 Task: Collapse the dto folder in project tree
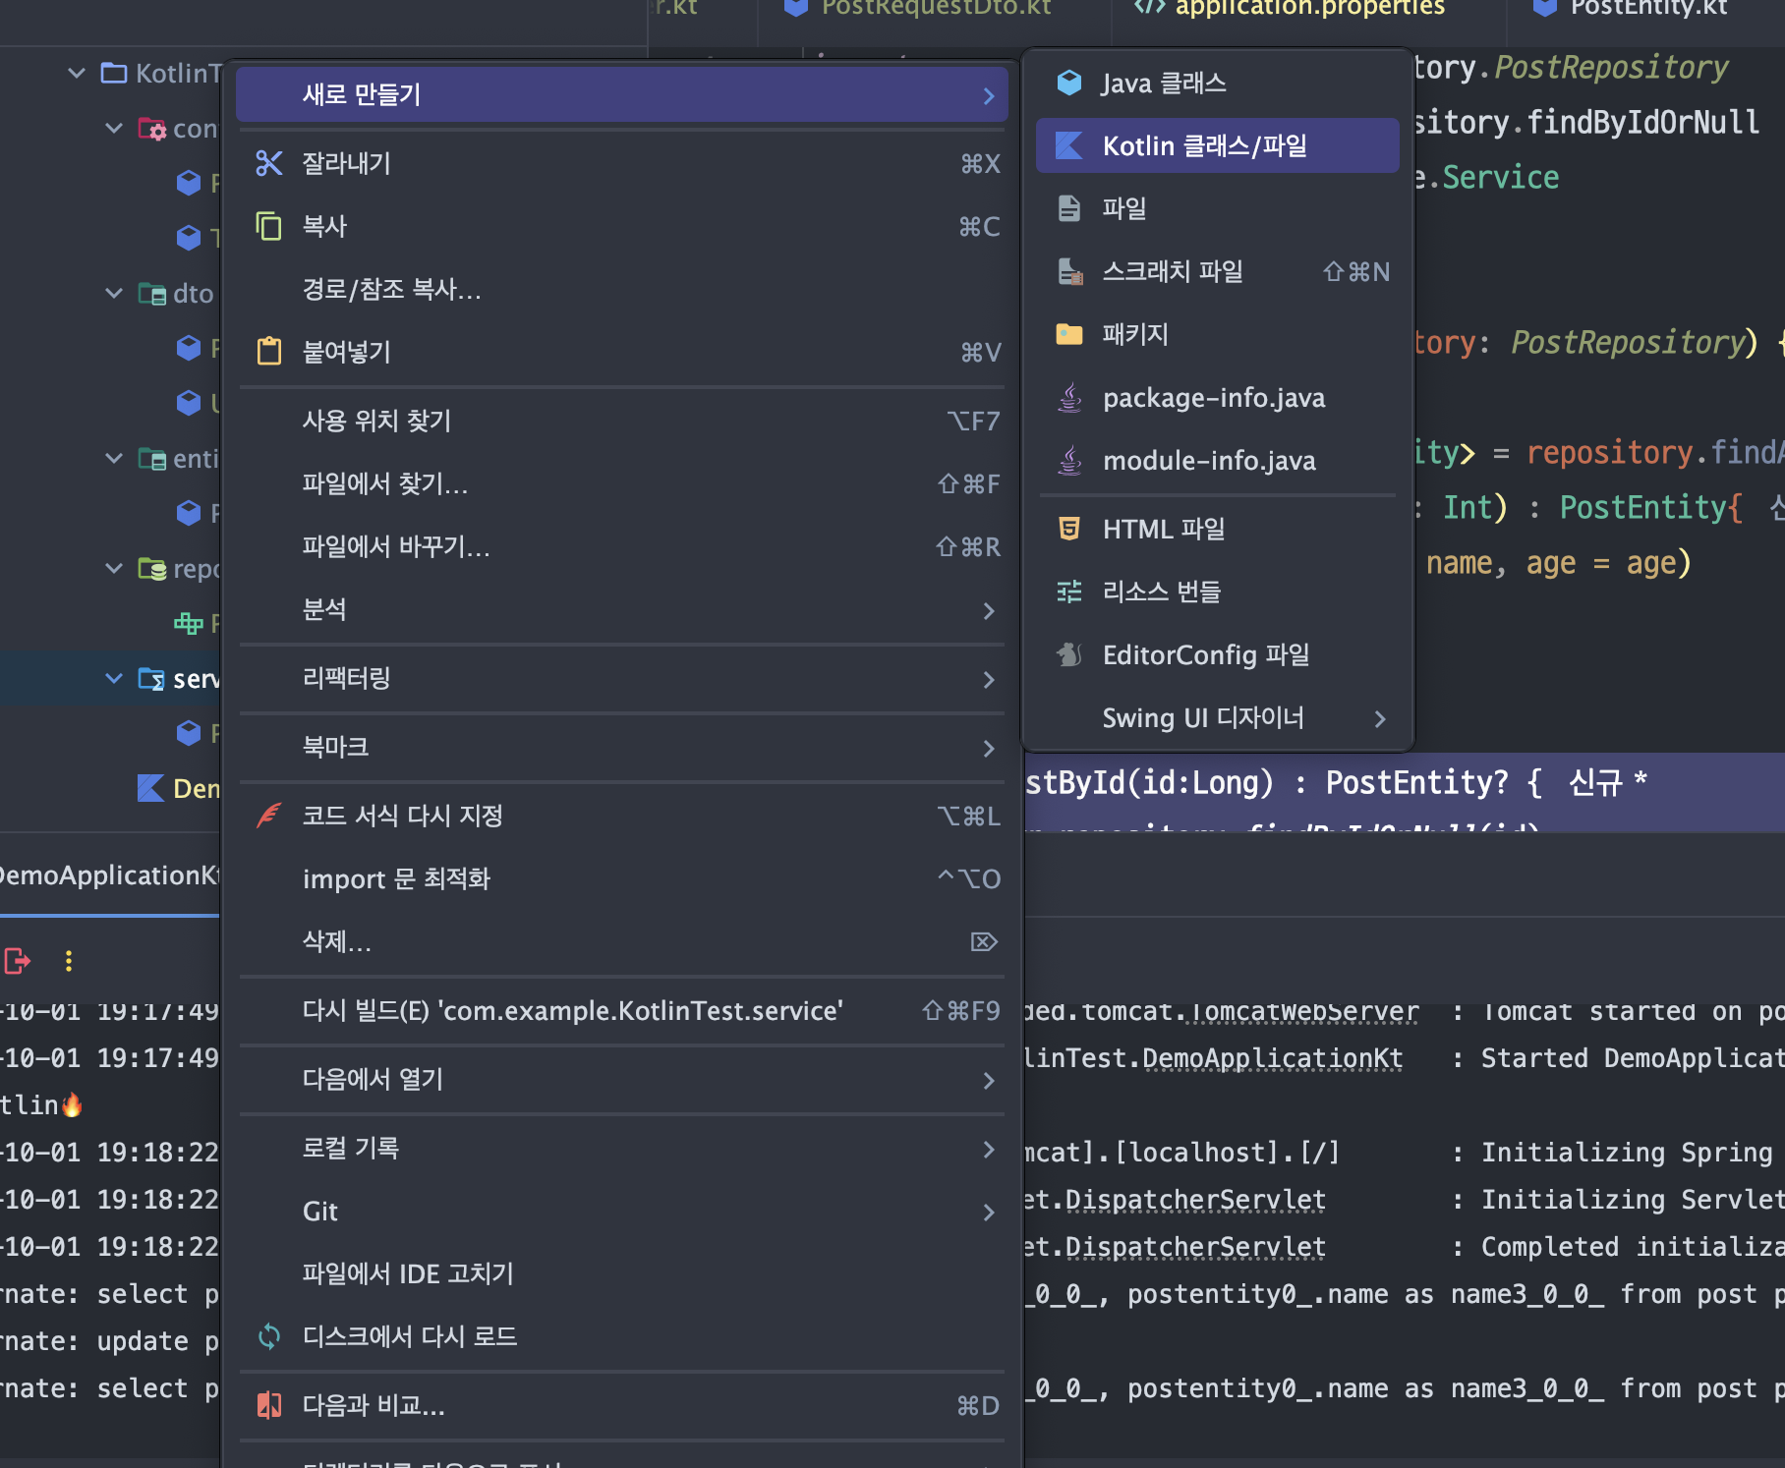[x=114, y=293]
